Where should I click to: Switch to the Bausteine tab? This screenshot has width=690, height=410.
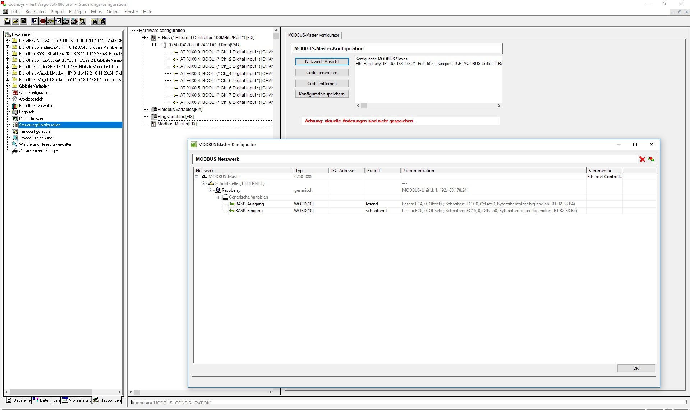[18, 400]
